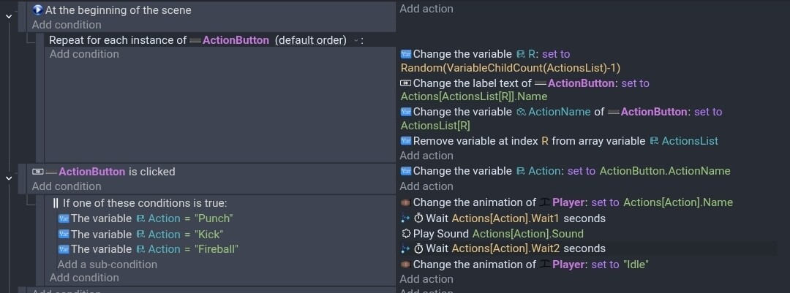The height and width of the screenshot is (293, 790).
Task: Click the label icon beside "Change the label text"
Action: 406,83
